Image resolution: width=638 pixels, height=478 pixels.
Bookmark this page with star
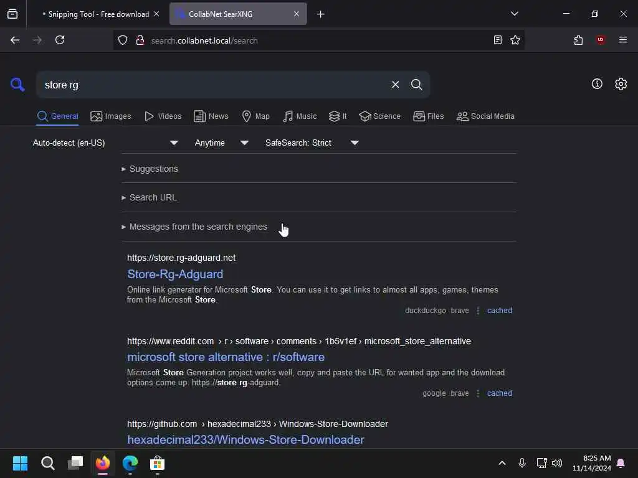coord(515,40)
